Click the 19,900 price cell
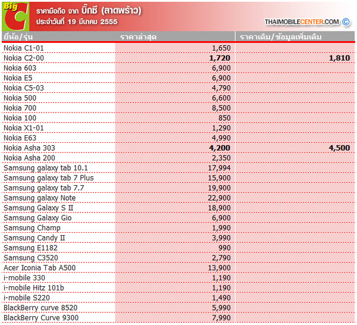 [219, 188]
